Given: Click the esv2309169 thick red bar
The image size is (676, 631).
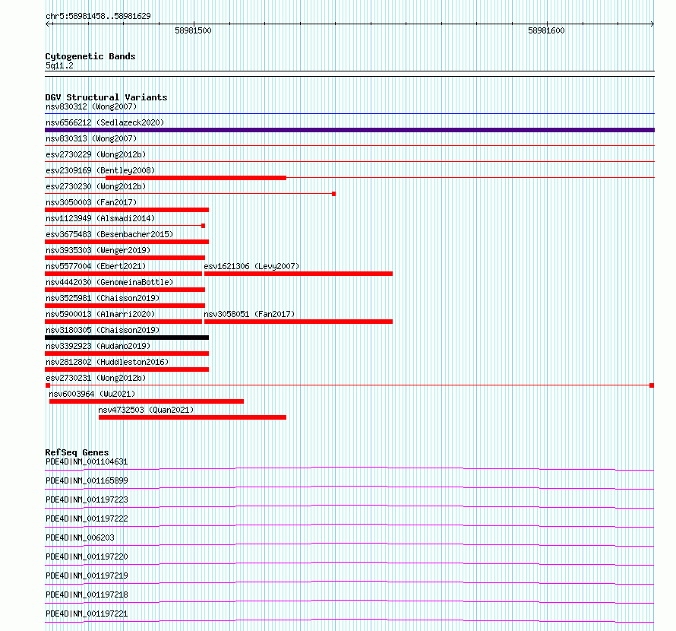Looking at the screenshot, I should tap(196, 178).
